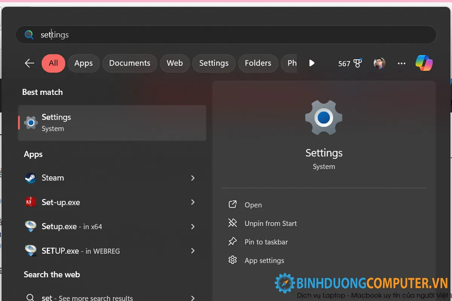Select the Folders search filter
The image size is (452, 301).
[258, 63]
